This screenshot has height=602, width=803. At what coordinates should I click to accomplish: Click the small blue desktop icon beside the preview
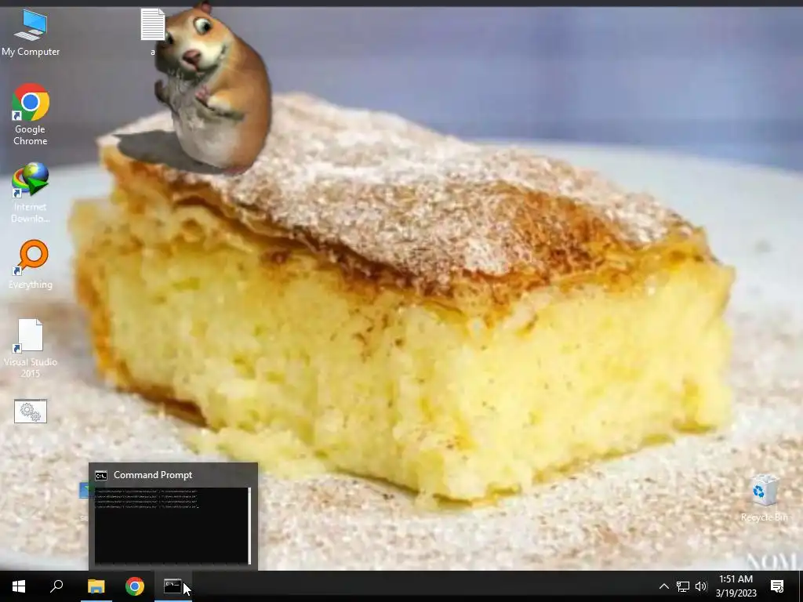pyautogui.click(x=84, y=491)
